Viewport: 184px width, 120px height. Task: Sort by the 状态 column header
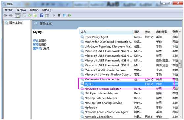pos(150,32)
